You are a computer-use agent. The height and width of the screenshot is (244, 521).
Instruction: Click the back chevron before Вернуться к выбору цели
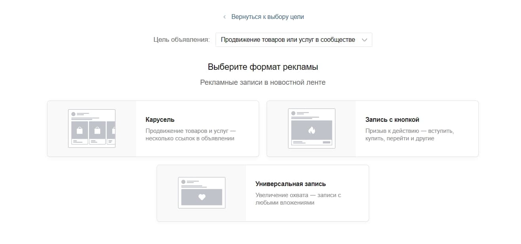[x=225, y=16]
